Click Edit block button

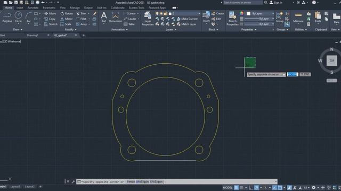[216, 19]
